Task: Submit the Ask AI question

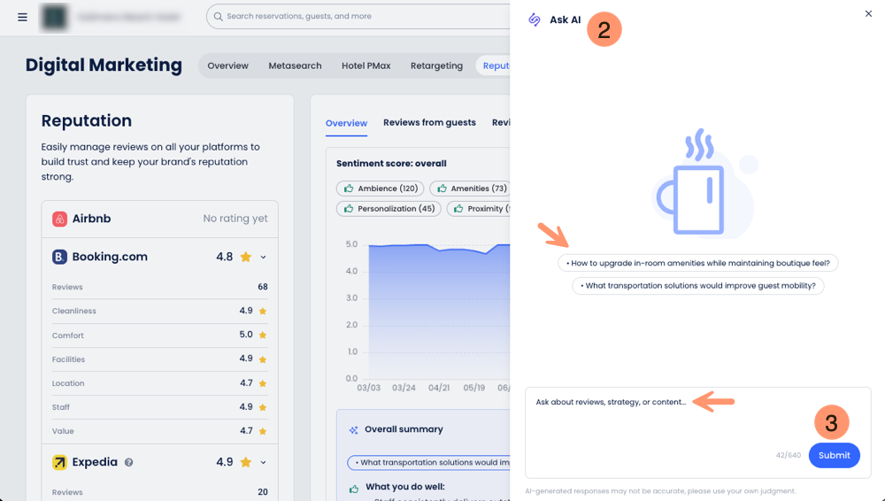Action: pyautogui.click(x=834, y=455)
